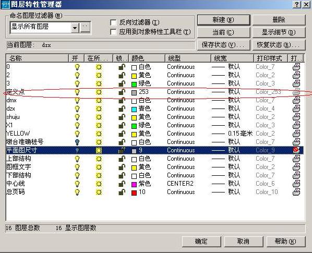Screen dimensions: 312x253
Task: Toggle plot printer icon for YELLOW layer
Action: point(296,134)
